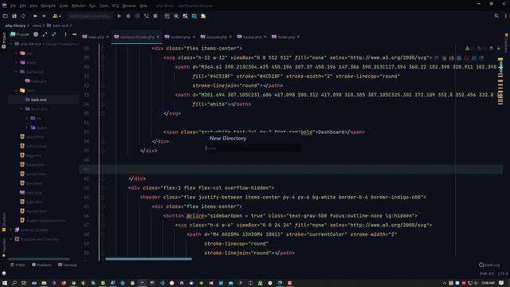Click the Debug bug icon
Screen dimensions: 510x287
(x=128, y=16)
